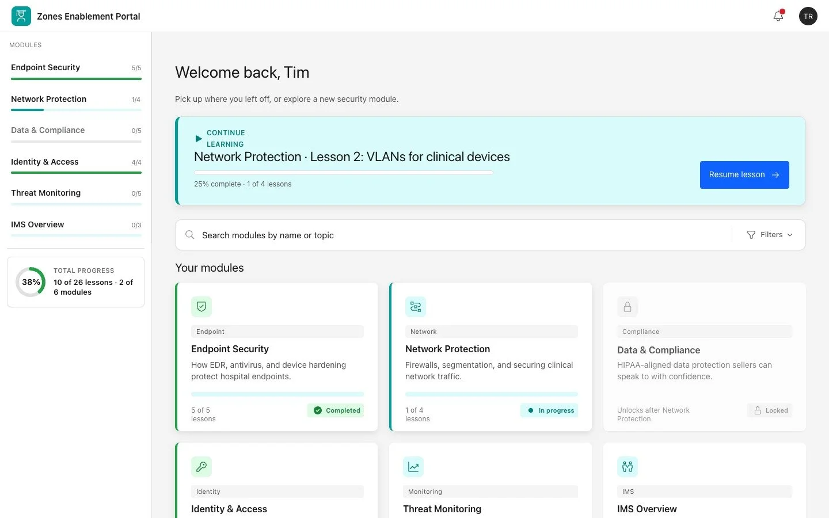Click the arrow icon on Resume lesson

775,175
